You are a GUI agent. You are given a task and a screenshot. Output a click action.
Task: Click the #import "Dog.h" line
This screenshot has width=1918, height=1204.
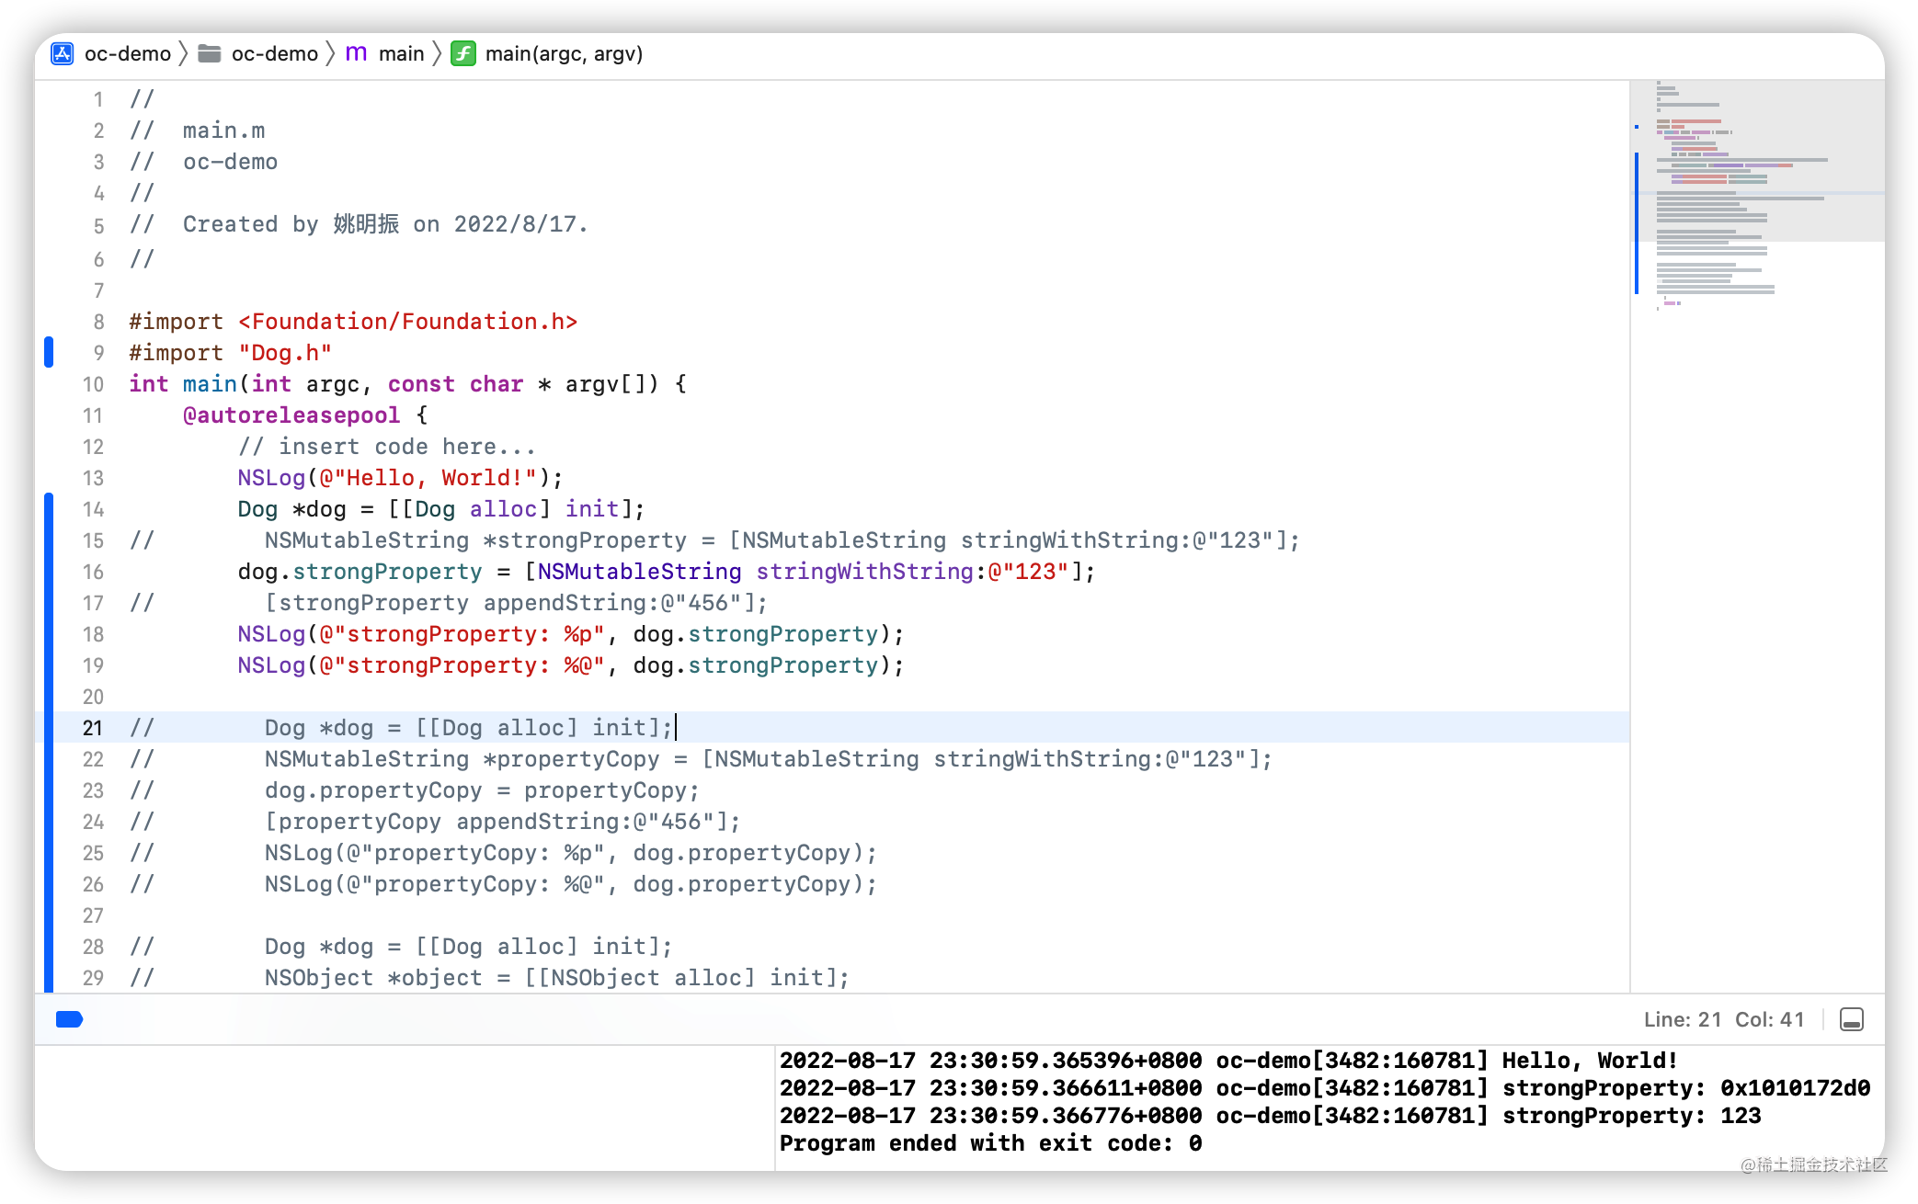pos(230,353)
